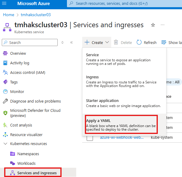
Task: Click the Kubernetes resources group label
Action: [x=28, y=144]
